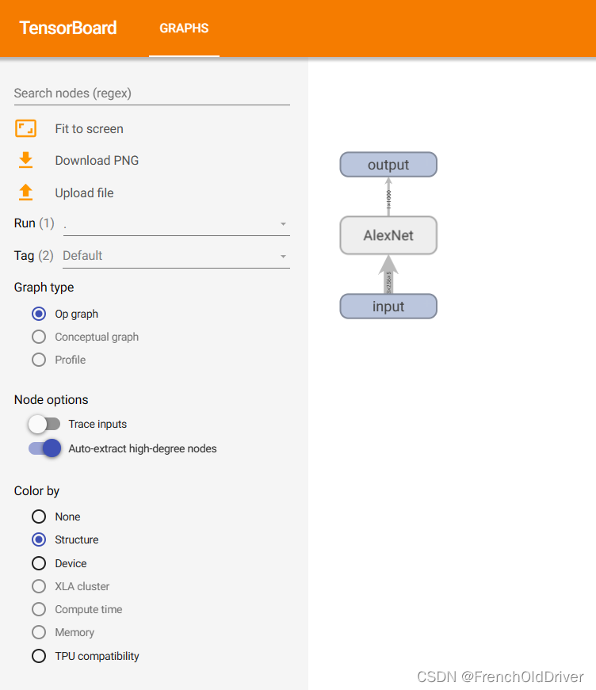This screenshot has width=596, height=690.
Task: Choose None under Color by
Action: point(39,517)
